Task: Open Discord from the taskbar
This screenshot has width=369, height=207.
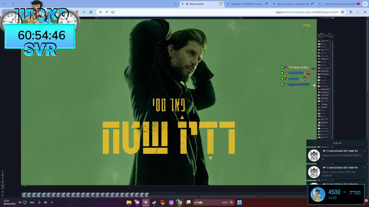Action: pyautogui.click(x=137, y=202)
